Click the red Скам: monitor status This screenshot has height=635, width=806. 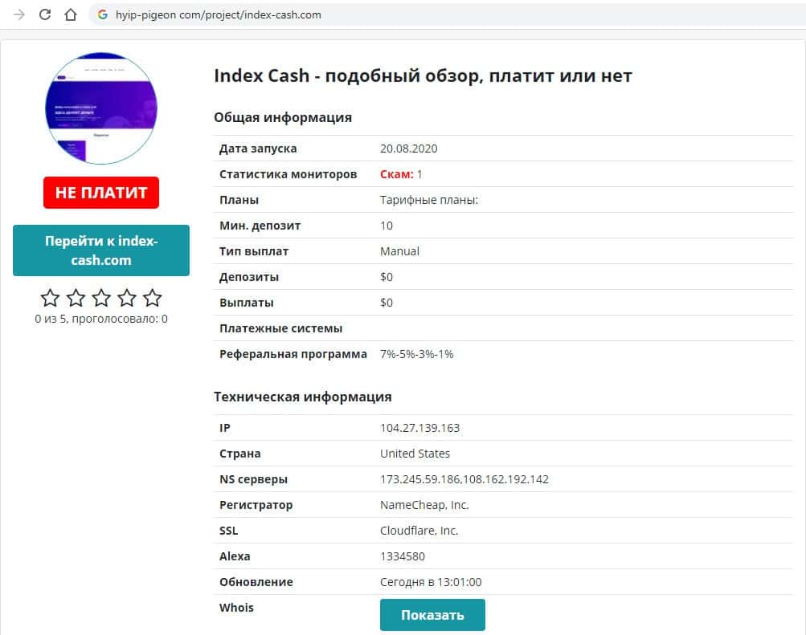click(397, 174)
